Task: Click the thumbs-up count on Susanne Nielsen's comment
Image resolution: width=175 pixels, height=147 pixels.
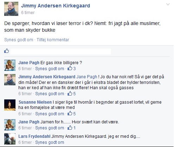Action: tap(71, 114)
